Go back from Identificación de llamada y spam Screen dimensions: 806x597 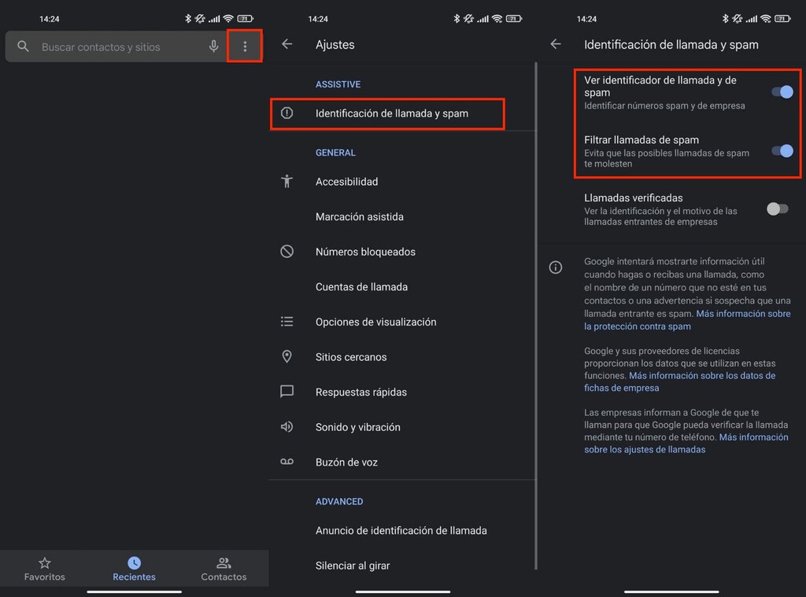point(556,44)
